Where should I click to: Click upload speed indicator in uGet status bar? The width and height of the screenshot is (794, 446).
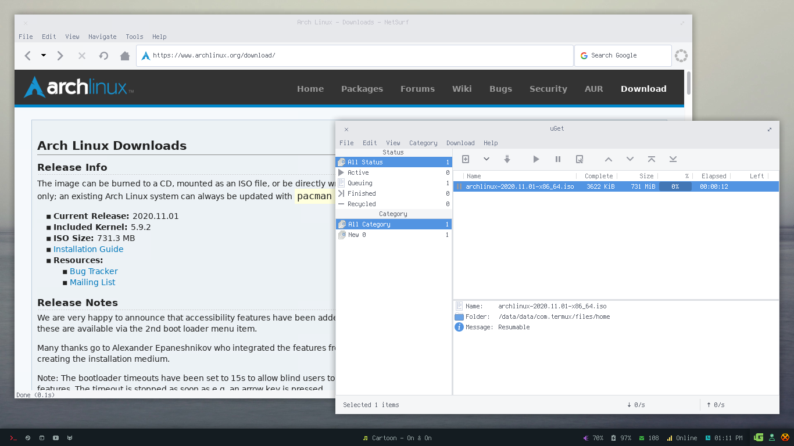[716, 405]
